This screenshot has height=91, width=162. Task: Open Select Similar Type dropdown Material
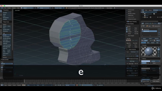point(7,64)
